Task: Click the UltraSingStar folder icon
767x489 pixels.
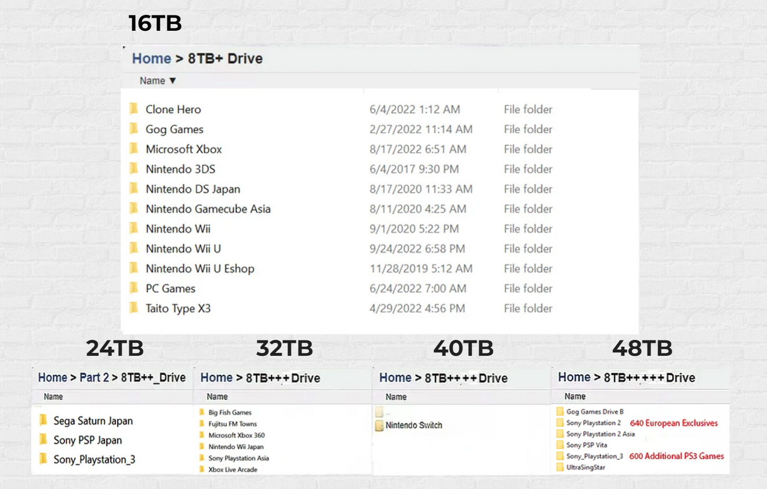Action: [560, 467]
